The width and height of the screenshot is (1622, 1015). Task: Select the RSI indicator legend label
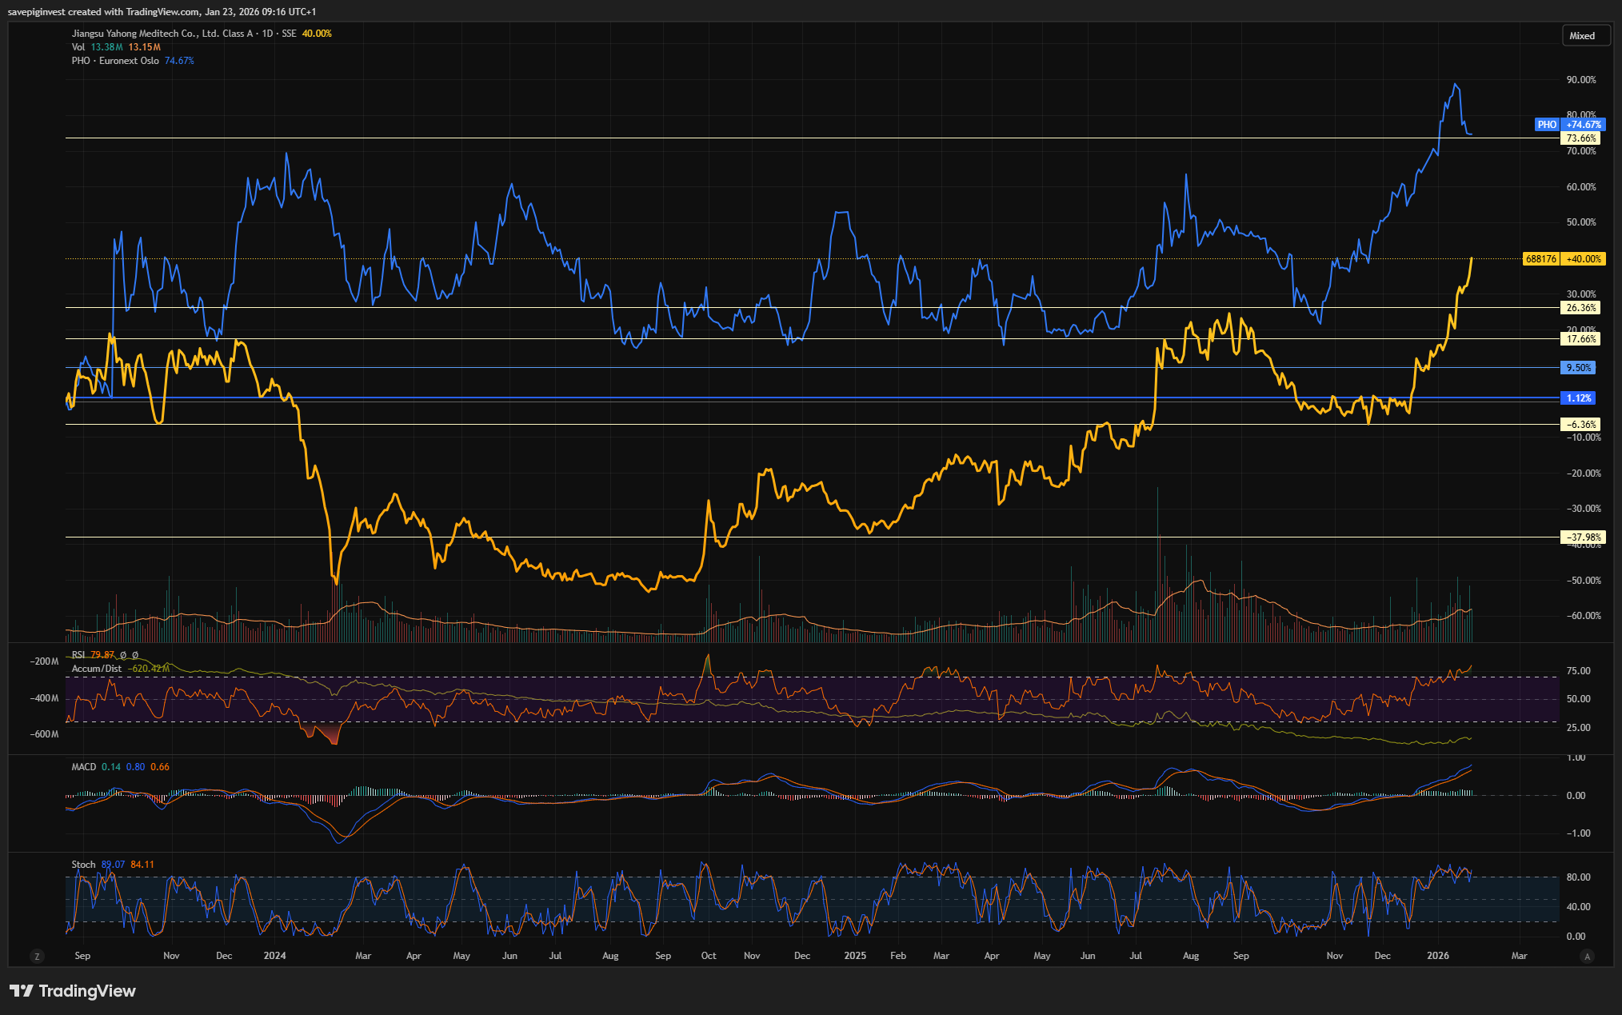pyautogui.click(x=78, y=655)
